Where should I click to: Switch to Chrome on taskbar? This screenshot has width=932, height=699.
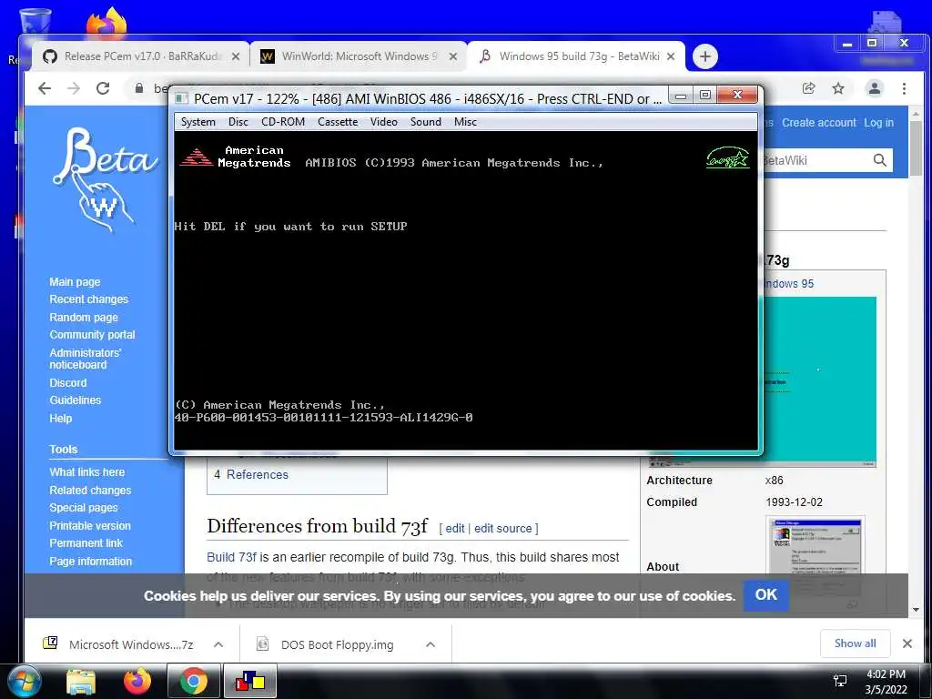194,682
